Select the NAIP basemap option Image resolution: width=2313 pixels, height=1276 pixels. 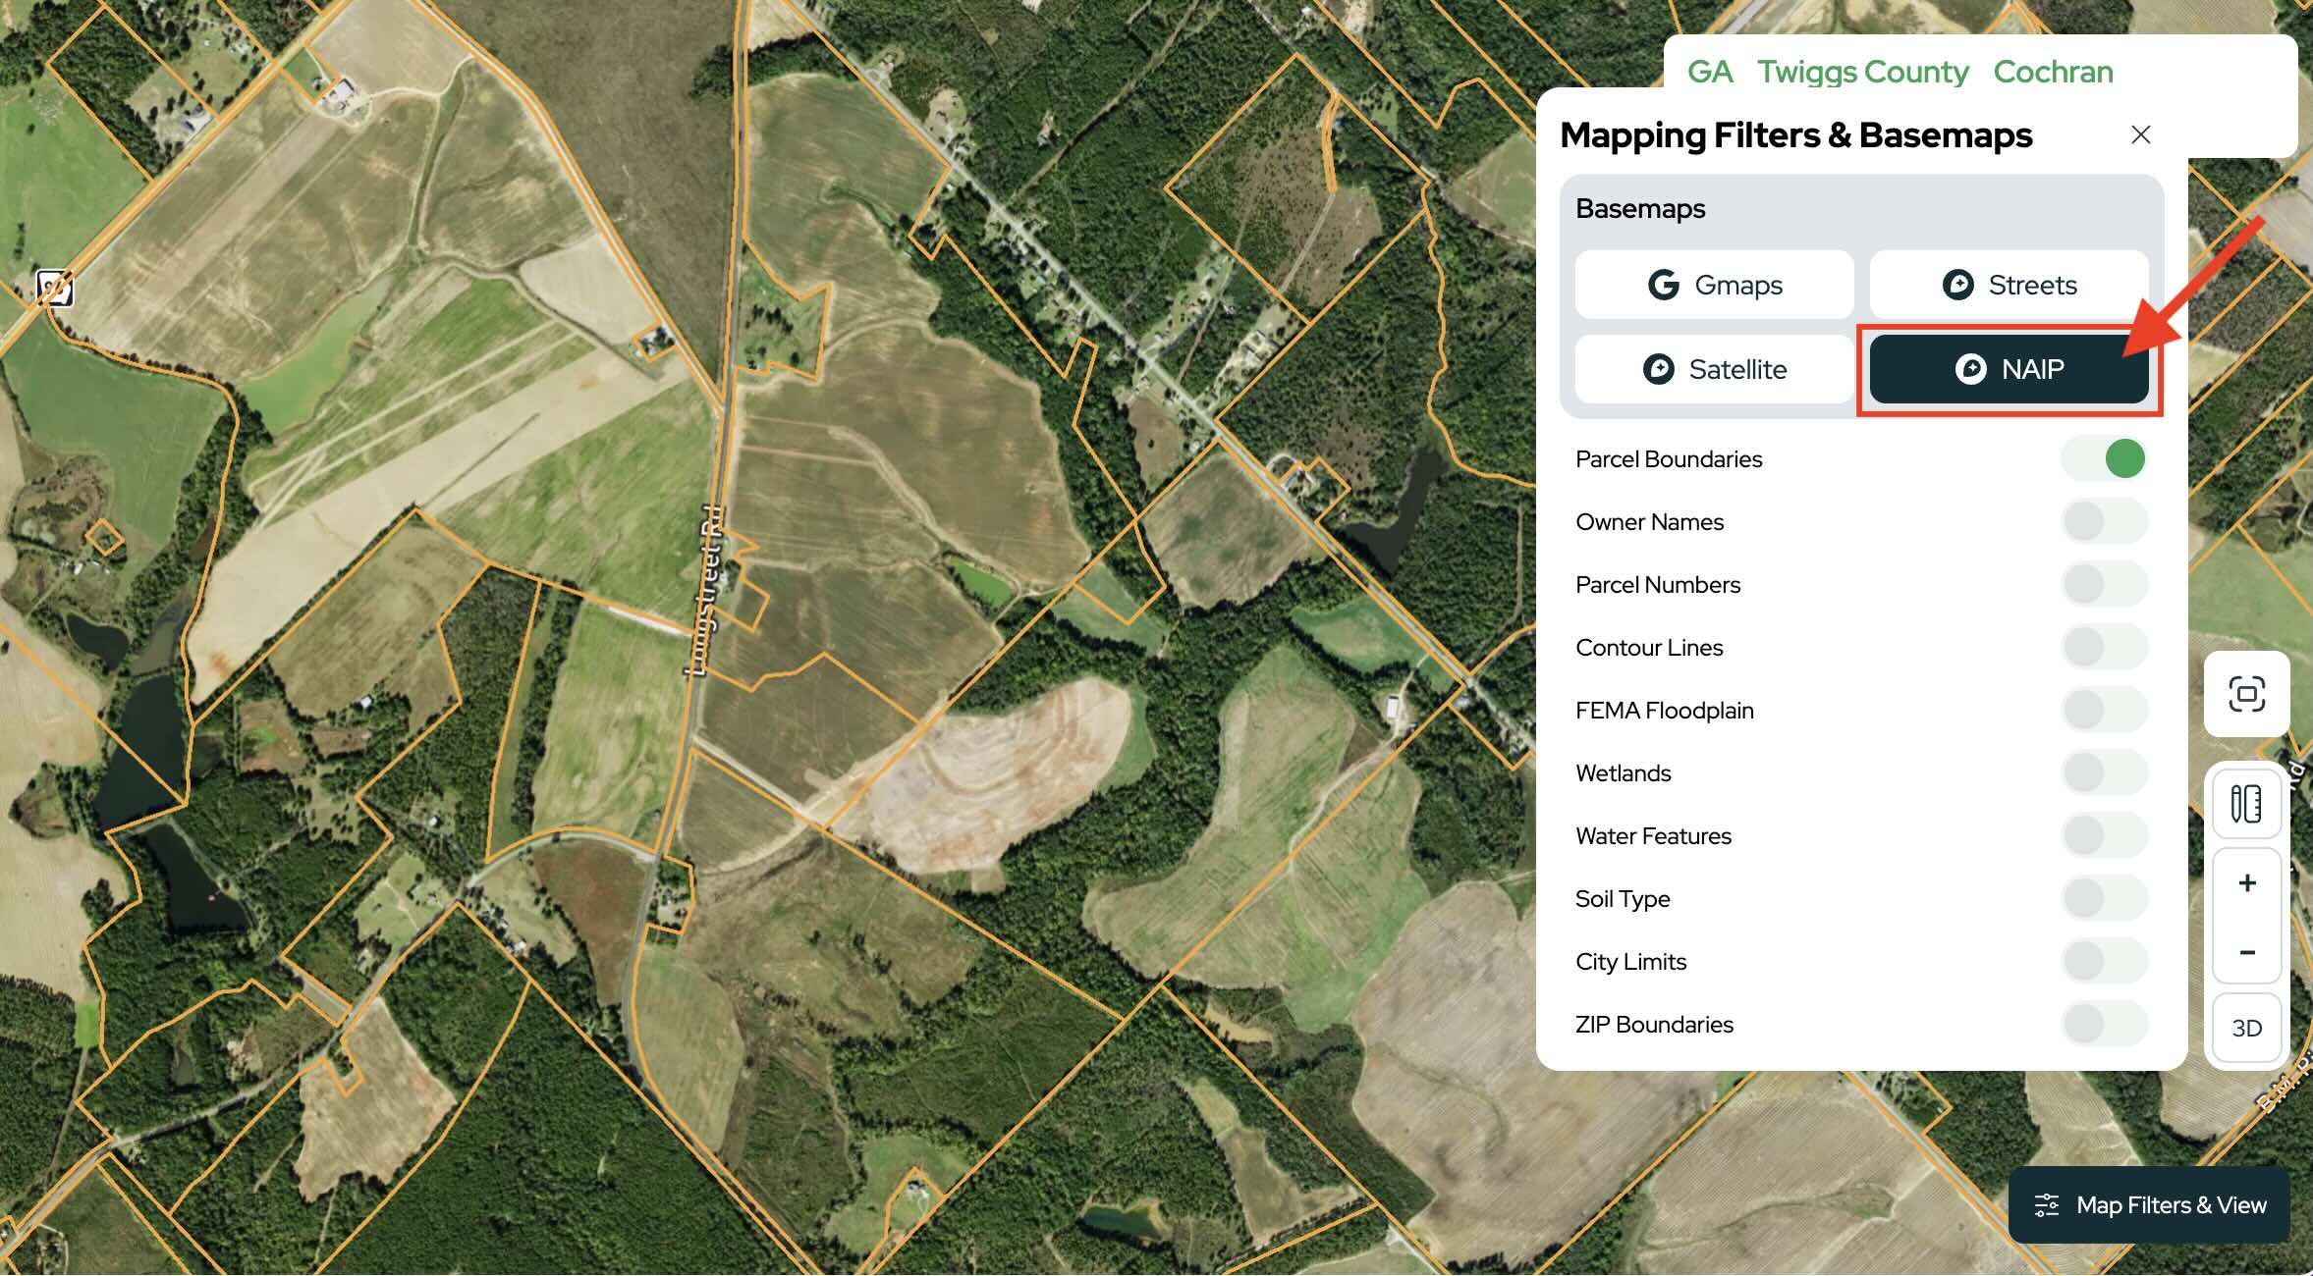(2009, 369)
